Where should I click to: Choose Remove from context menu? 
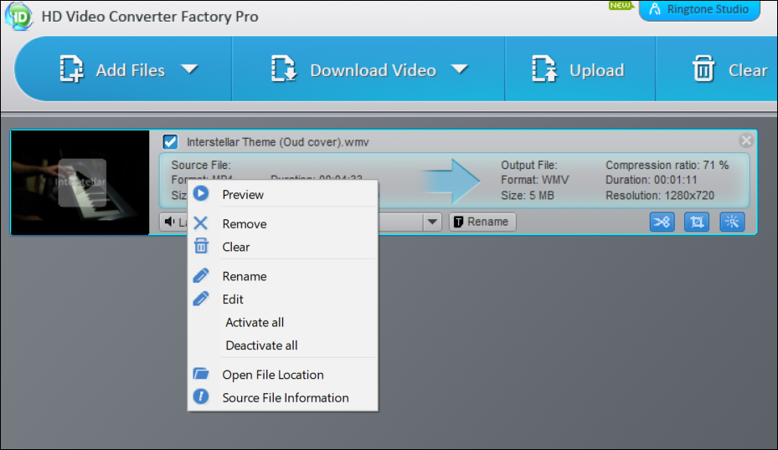[x=283, y=224]
